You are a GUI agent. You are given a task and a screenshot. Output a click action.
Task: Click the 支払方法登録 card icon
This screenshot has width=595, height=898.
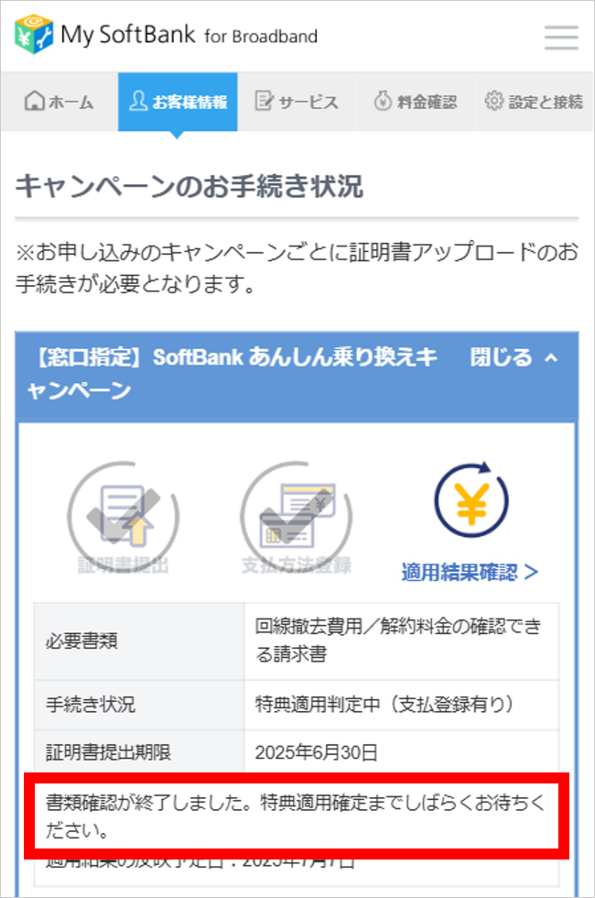pyautogui.click(x=297, y=515)
